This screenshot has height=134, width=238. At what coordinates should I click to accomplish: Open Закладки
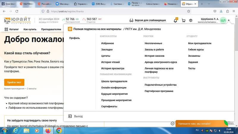[107, 50]
